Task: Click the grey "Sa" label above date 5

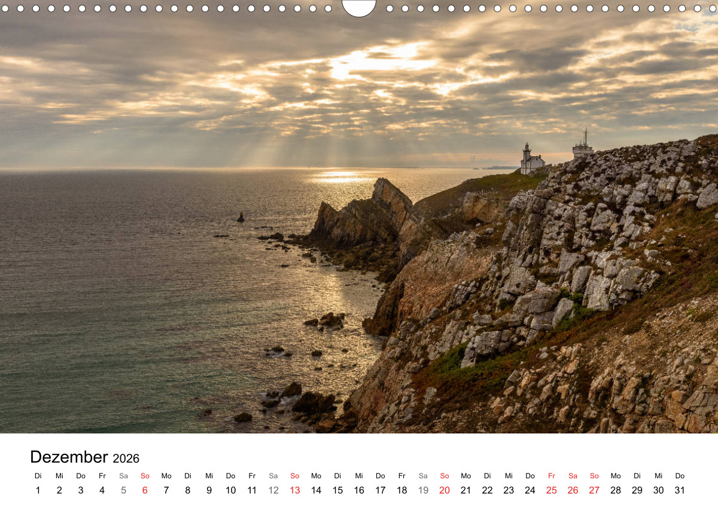Action: click(123, 476)
